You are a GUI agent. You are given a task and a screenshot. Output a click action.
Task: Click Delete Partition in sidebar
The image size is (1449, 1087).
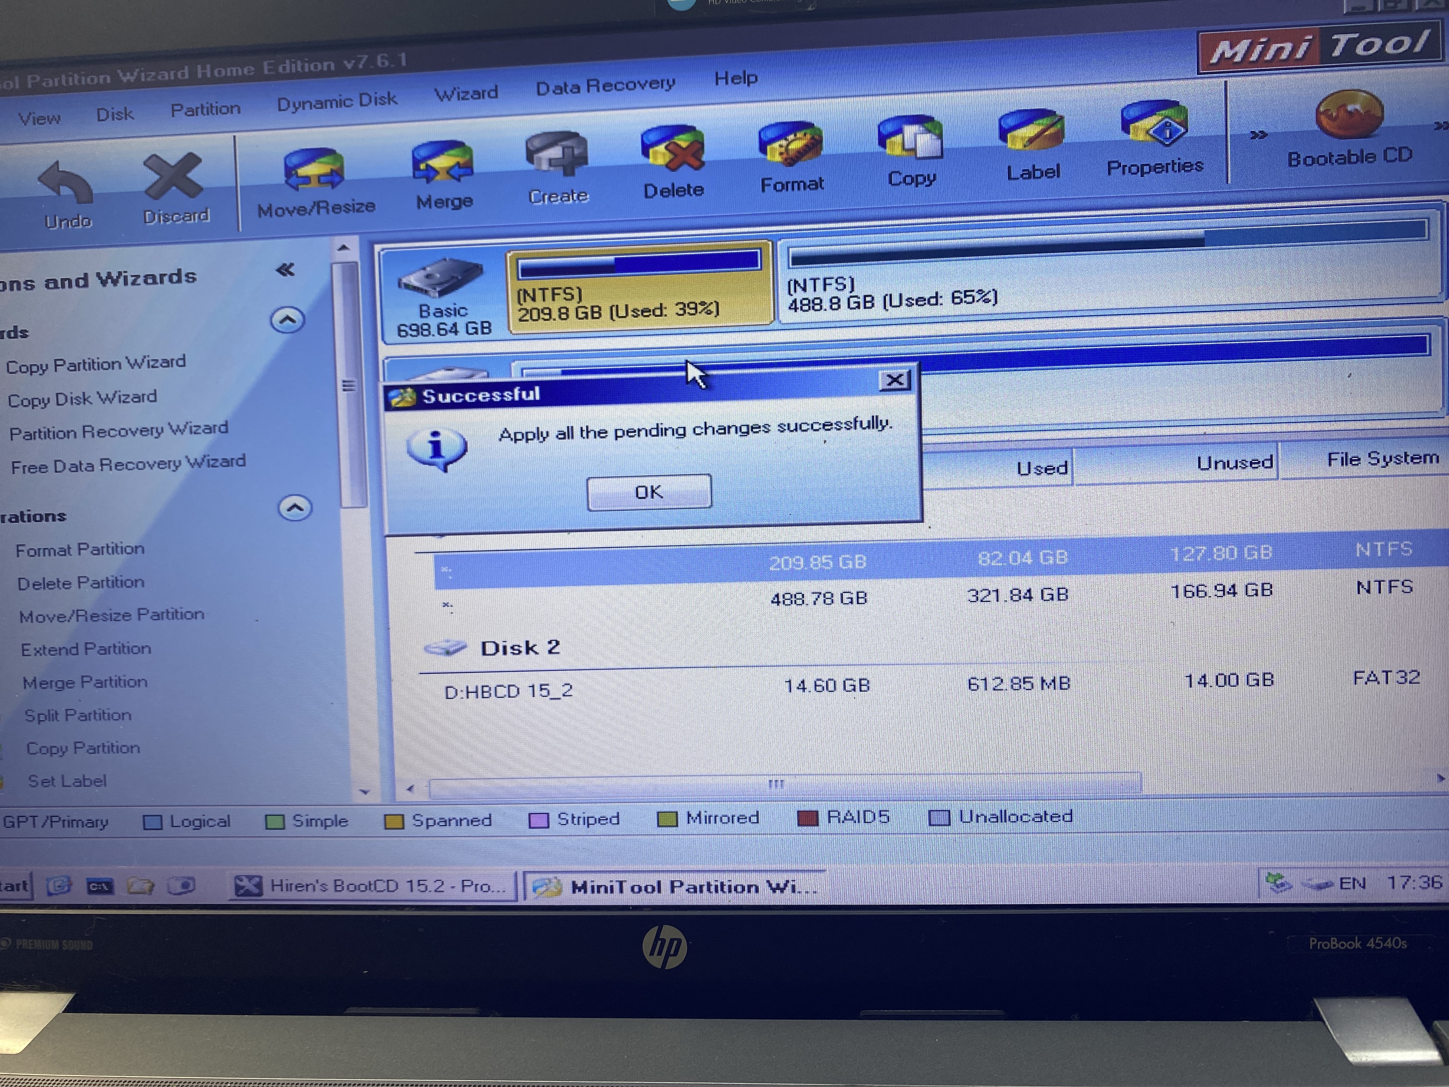80,582
